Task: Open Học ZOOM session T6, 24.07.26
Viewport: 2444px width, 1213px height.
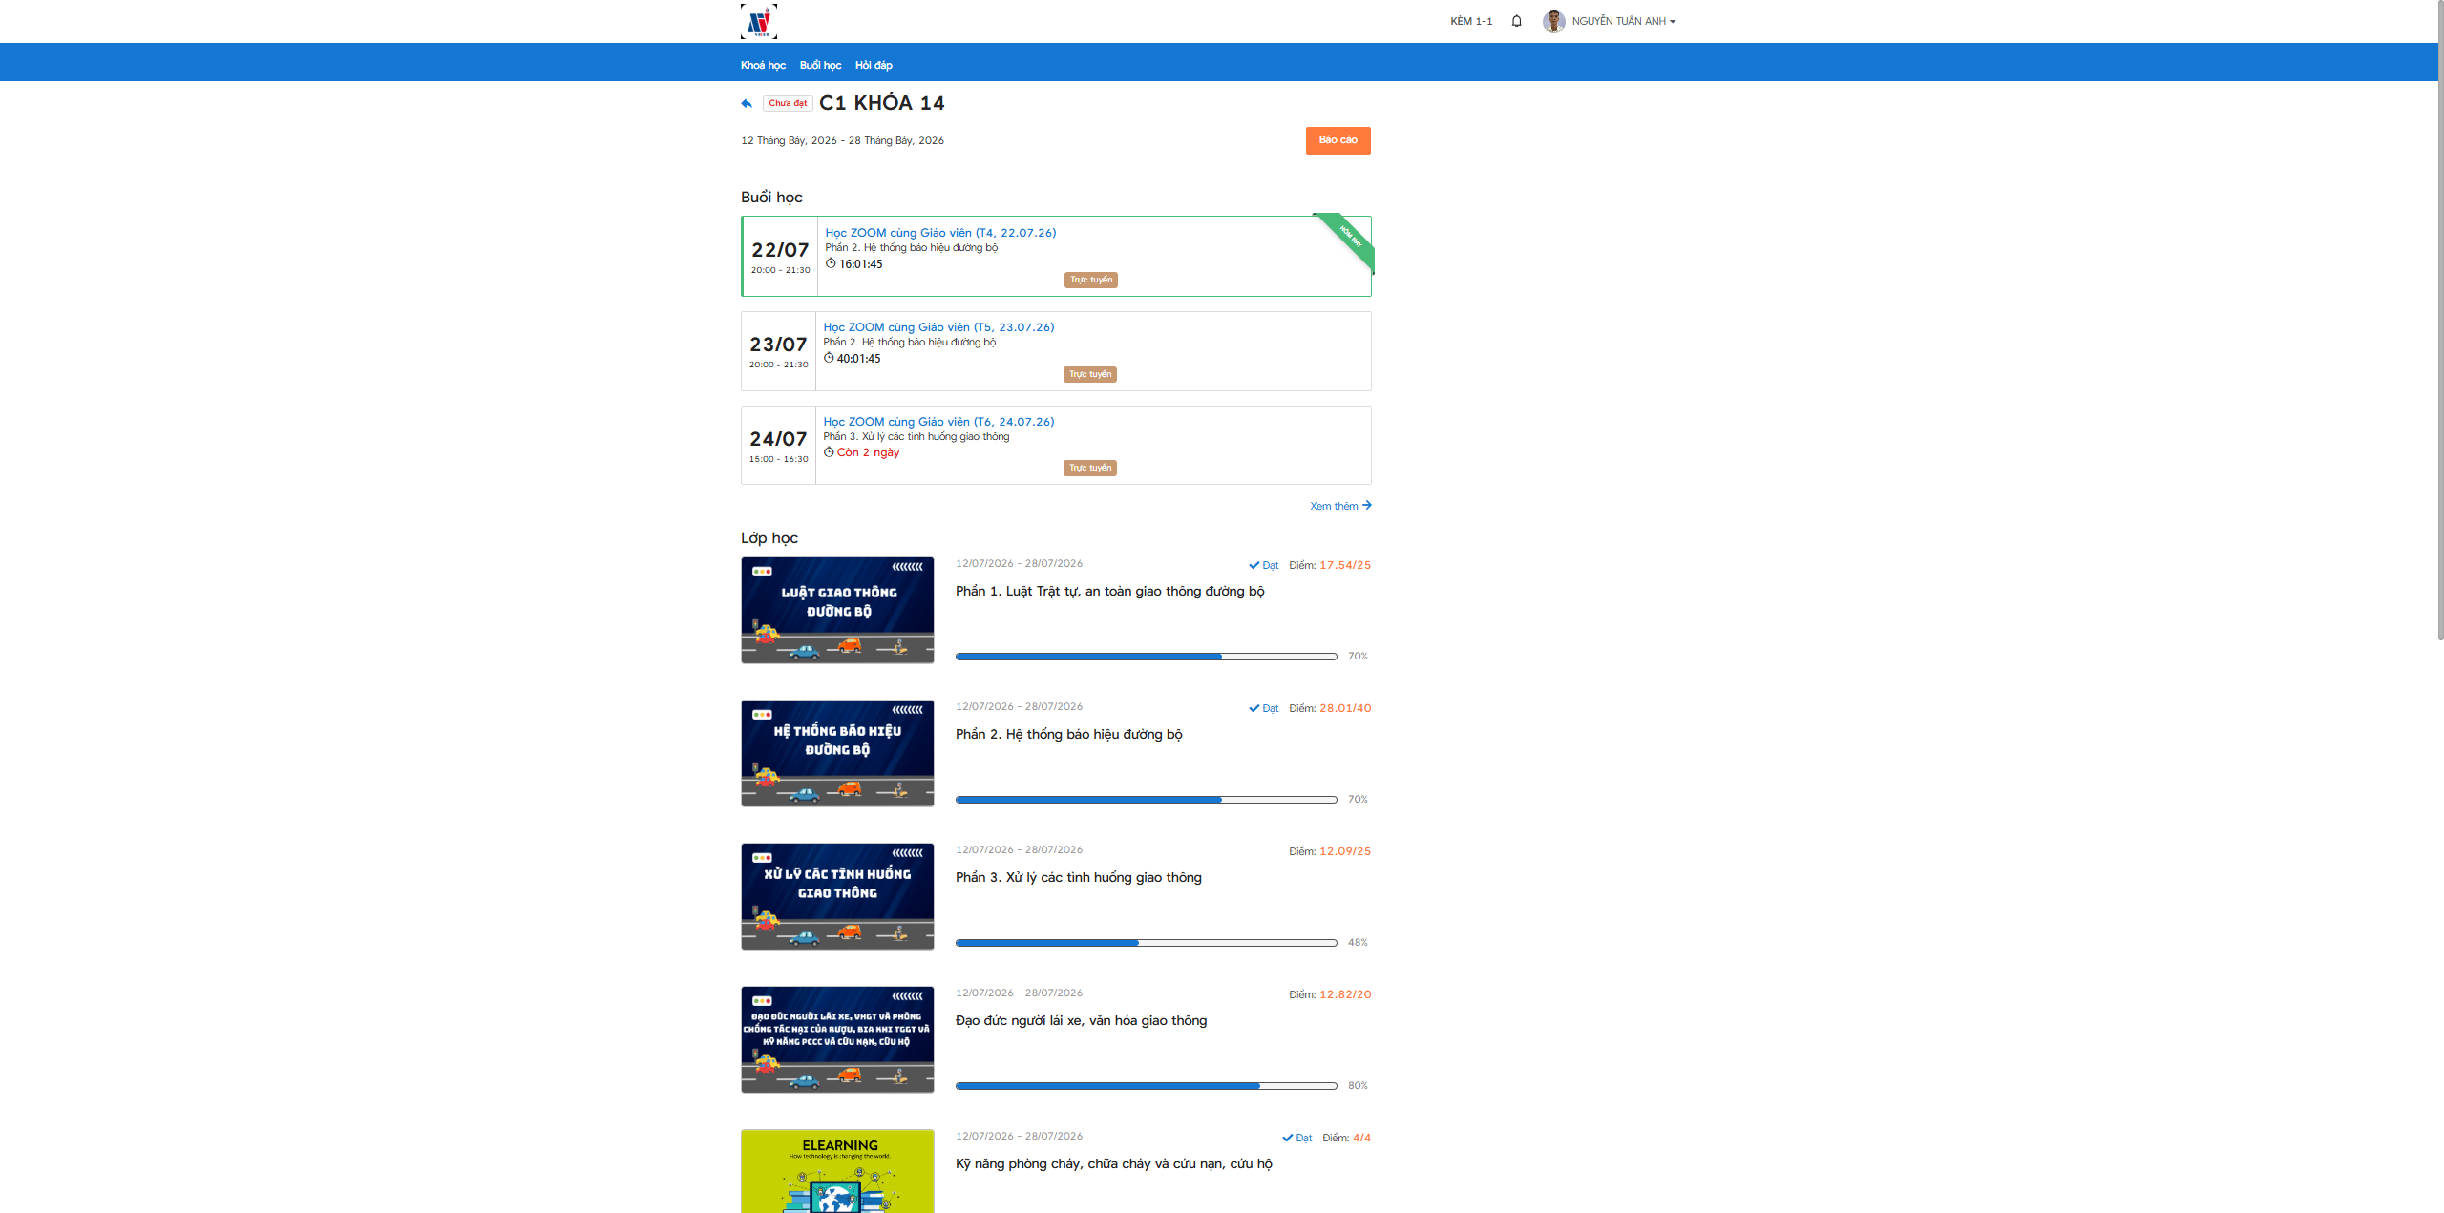Action: click(938, 422)
